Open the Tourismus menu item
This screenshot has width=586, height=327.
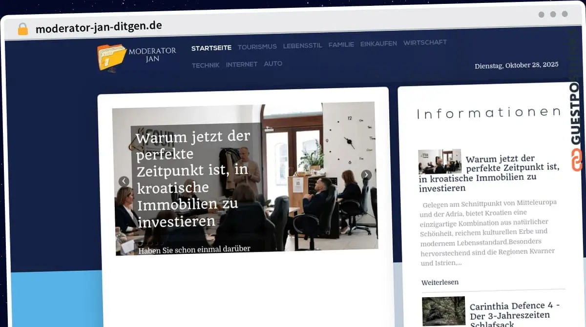click(257, 47)
